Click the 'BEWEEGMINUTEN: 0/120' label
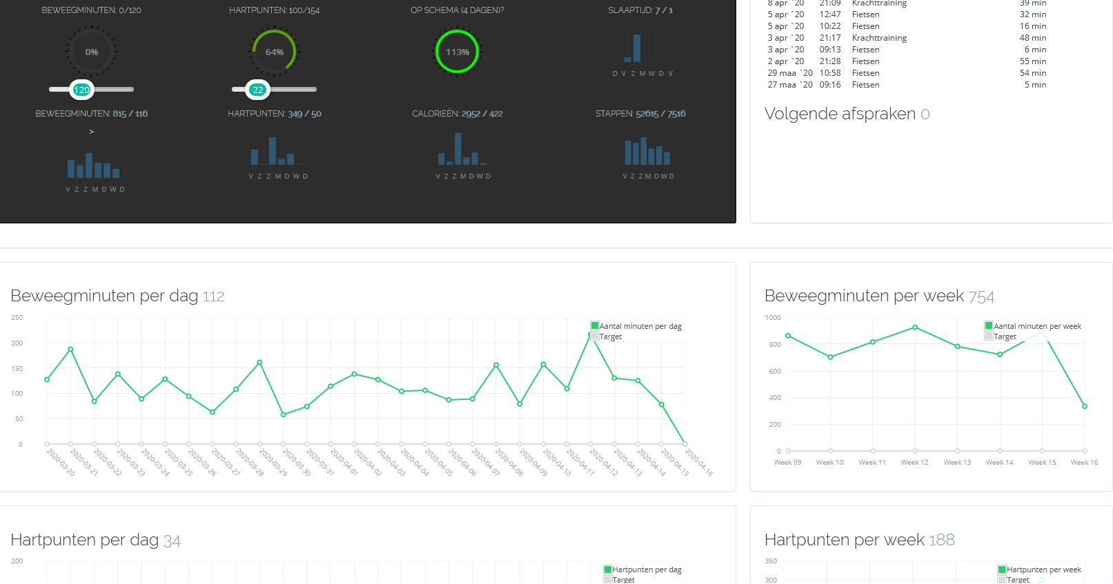The height and width of the screenshot is (584, 1113). [x=92, y=10]
